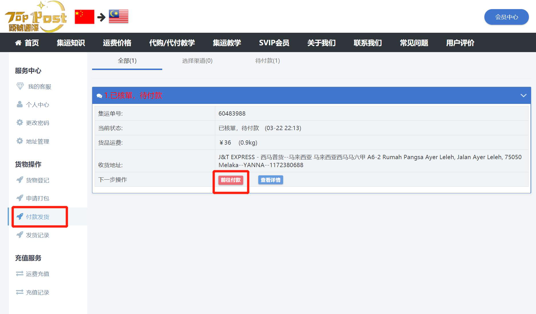Click the gear icon beside 地址管理
536x314 pixels.
(20, 141)
